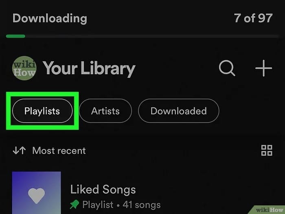Open the profile avatar beside Your Library
The width and height of the screenshot is (285, 214).
tap(24, 68)
